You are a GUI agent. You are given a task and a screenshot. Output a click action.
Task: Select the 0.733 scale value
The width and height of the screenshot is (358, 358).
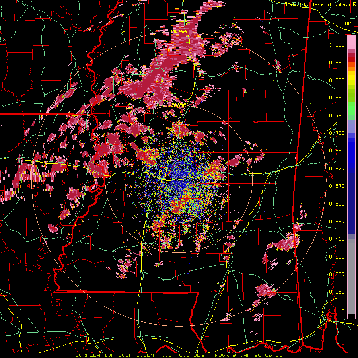(337, 133)
